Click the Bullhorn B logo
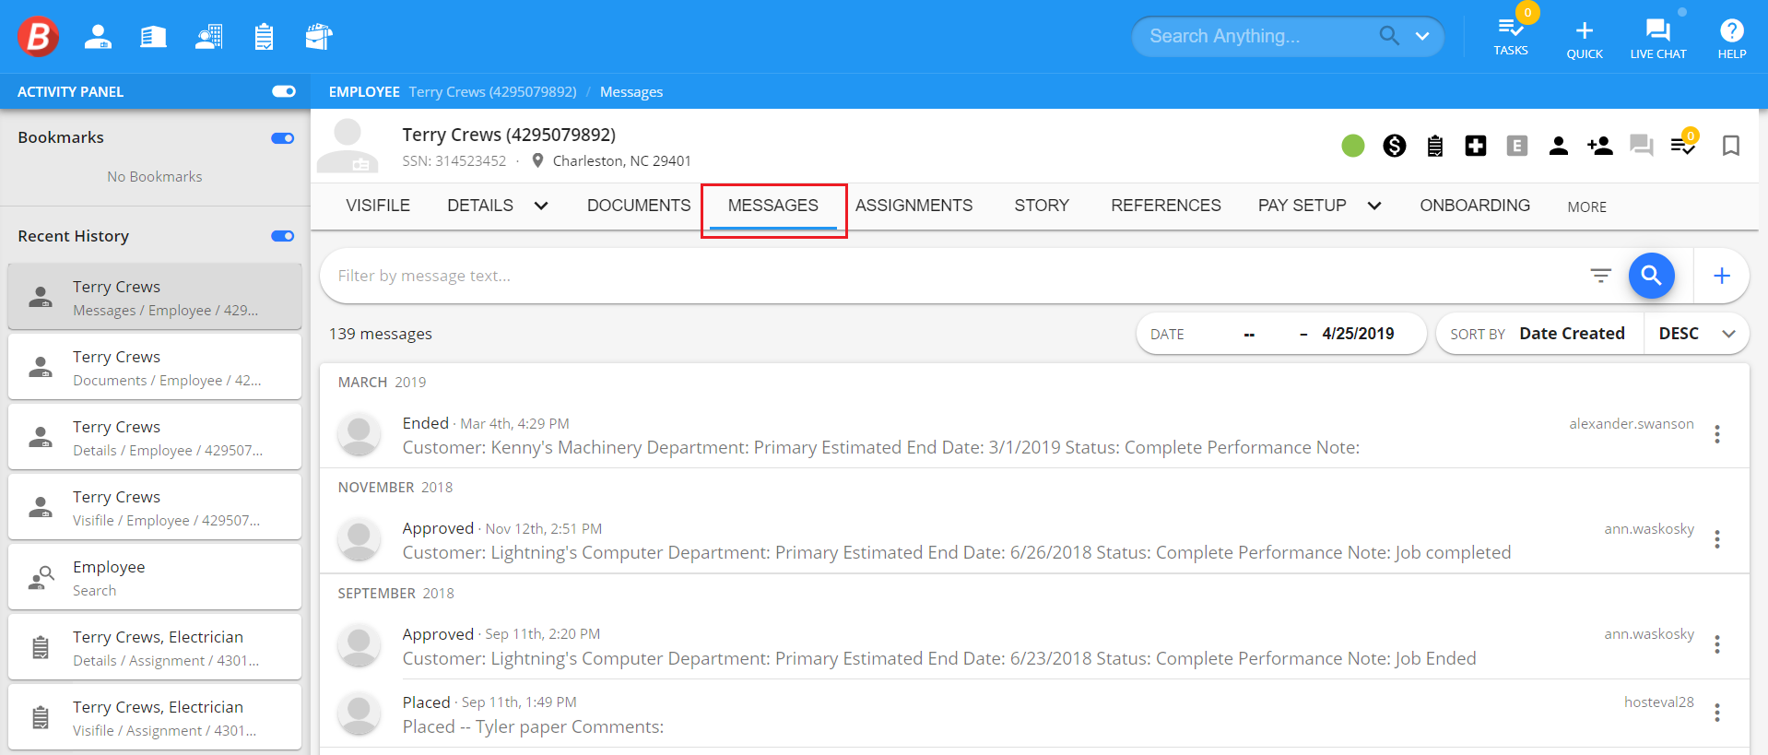Screen dimensions: 1768x755 pos(38,36)
